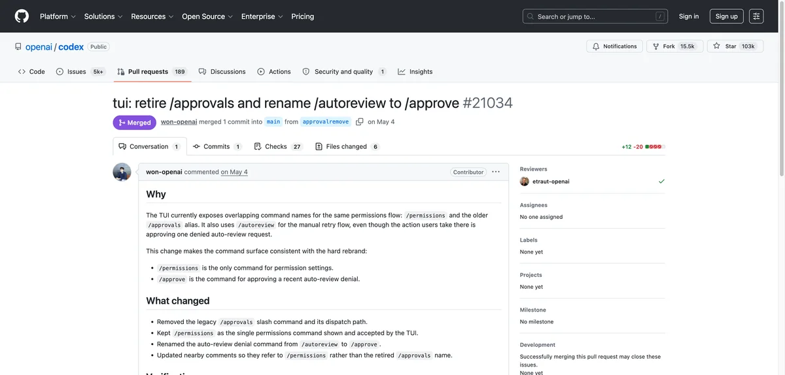
Task: Click the Checks tab checklist icon
Action: point(258,146)
